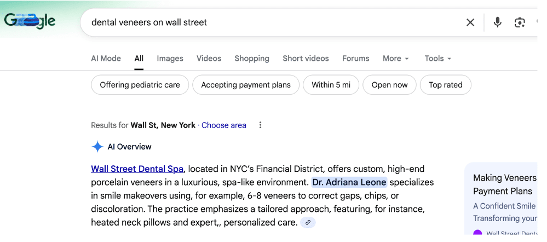Clear the search box with the X icon

pos(470,22)
